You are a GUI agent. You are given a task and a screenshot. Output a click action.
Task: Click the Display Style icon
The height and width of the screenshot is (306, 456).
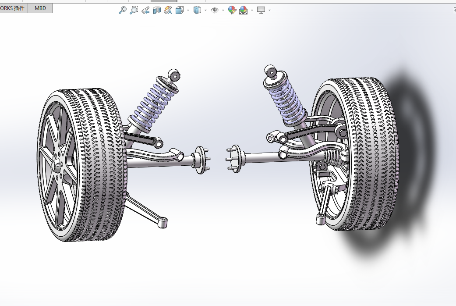click(197, 11)
